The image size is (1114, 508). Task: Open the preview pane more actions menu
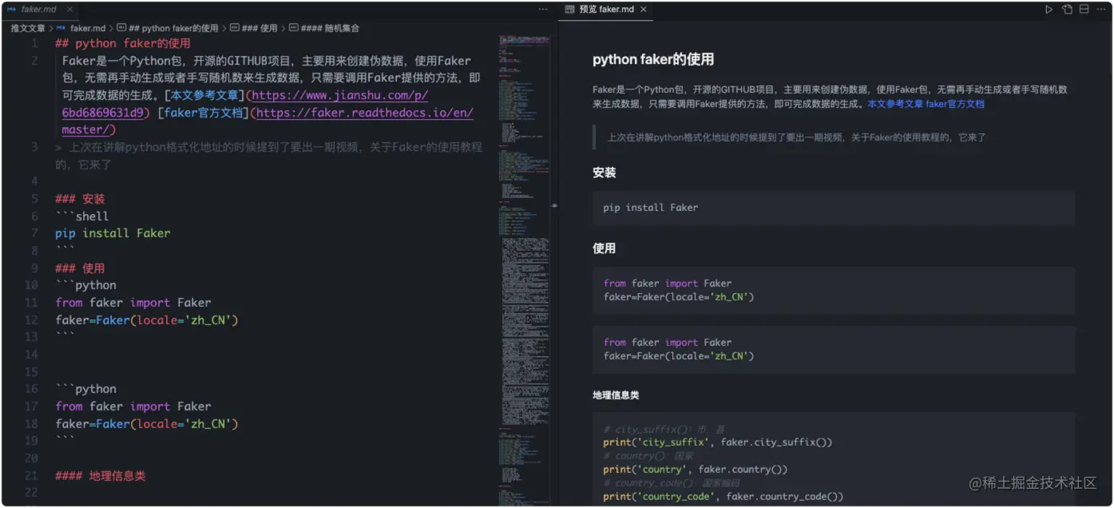[1101, 10]
